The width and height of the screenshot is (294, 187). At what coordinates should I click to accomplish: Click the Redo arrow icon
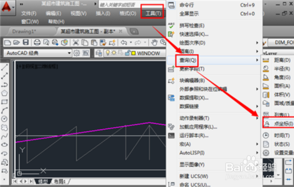click(x=138, y=43)
